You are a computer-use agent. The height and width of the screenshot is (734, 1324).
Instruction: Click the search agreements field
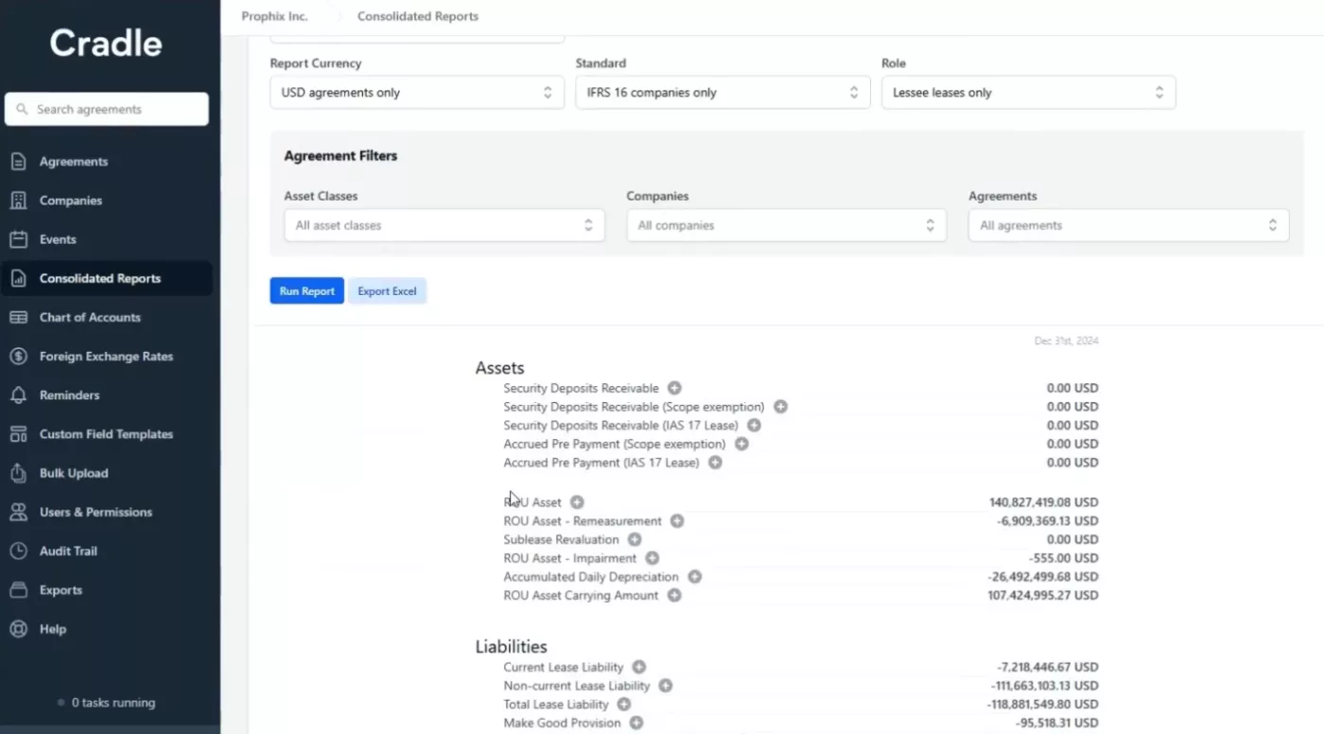pyautogui.click(x=106, y=109)
